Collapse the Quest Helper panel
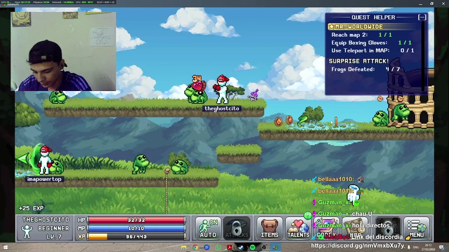Image resolution: width=449 pixels, height=252 pixels. coord(422,17)
